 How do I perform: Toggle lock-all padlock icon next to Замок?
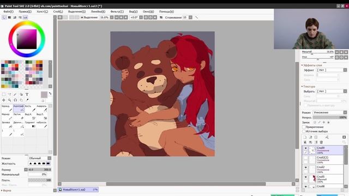[328, 122]
